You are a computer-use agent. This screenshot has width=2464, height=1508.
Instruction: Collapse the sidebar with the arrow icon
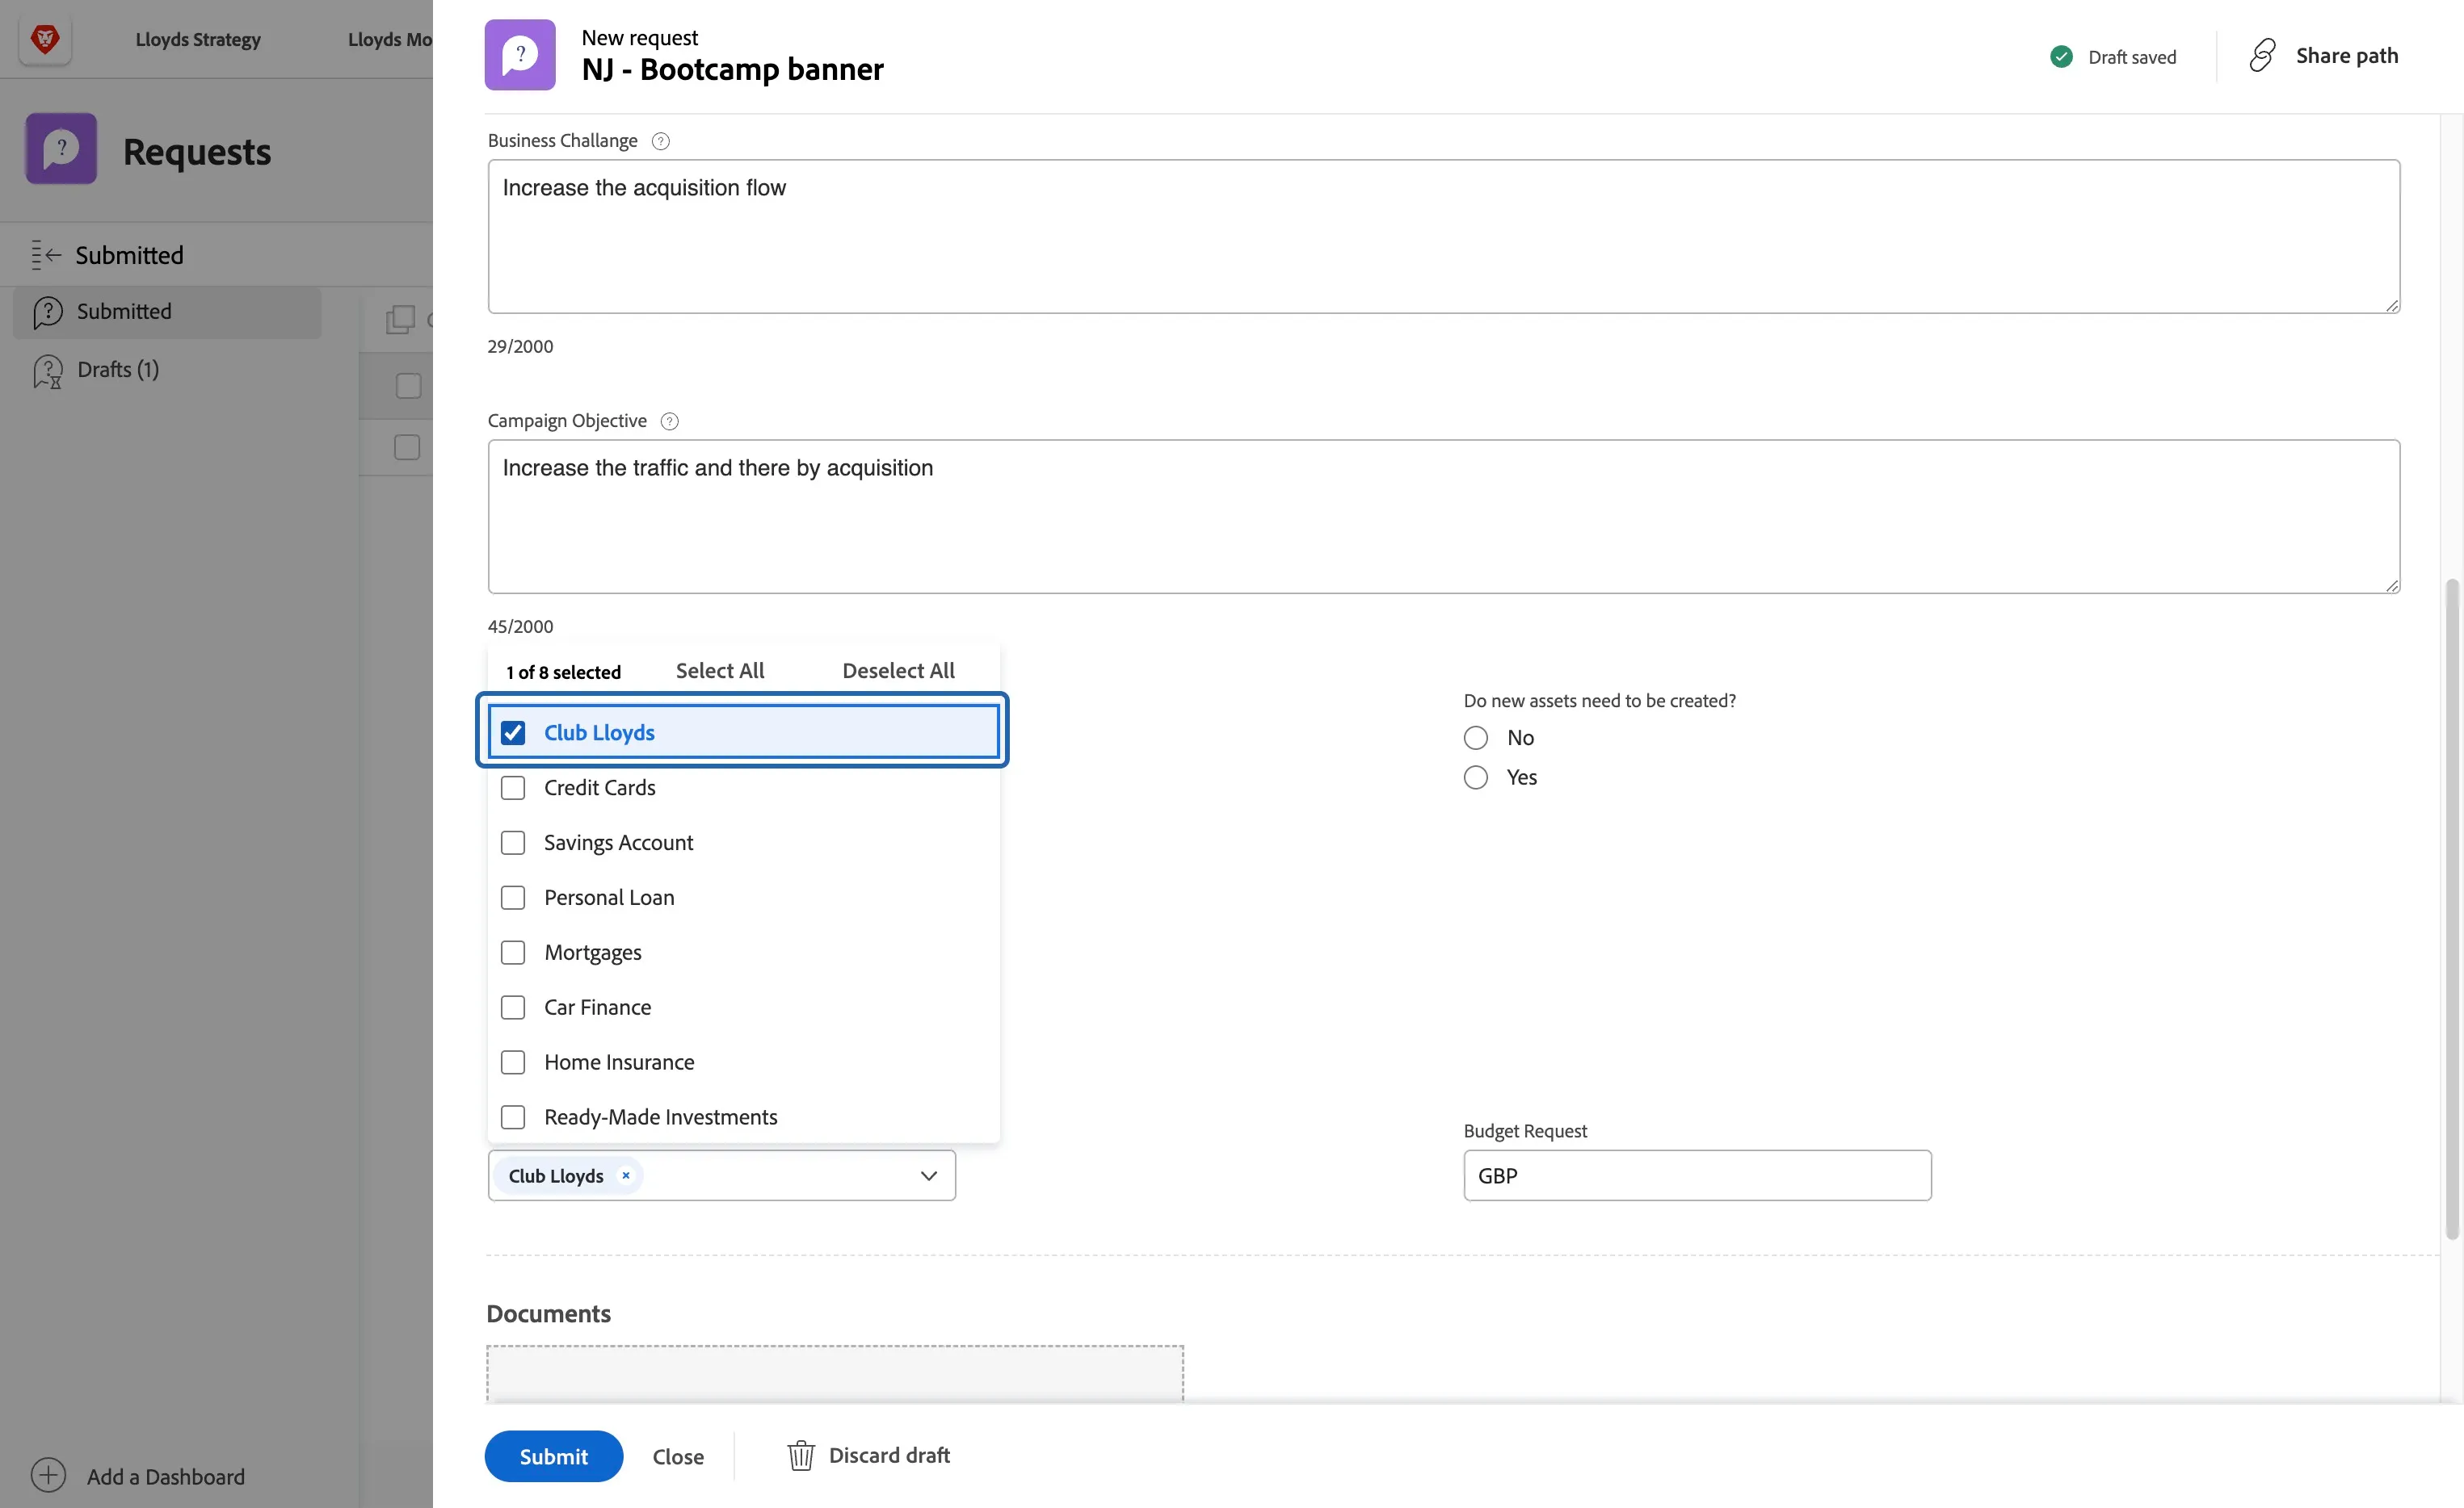[46, 255]
